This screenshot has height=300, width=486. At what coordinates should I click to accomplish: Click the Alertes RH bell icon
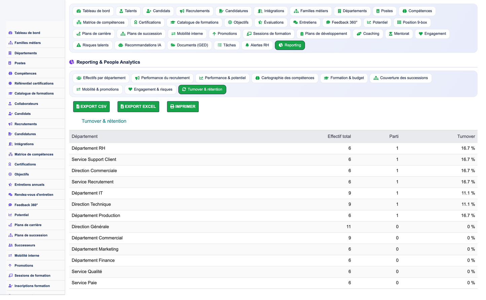coord(247,45)
